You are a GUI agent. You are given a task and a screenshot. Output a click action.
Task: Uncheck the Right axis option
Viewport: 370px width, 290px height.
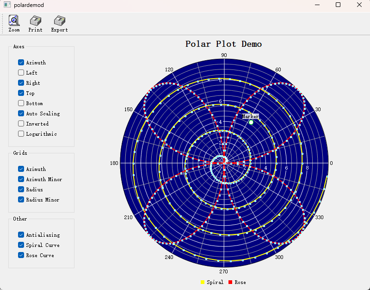[x=21, y=82]
